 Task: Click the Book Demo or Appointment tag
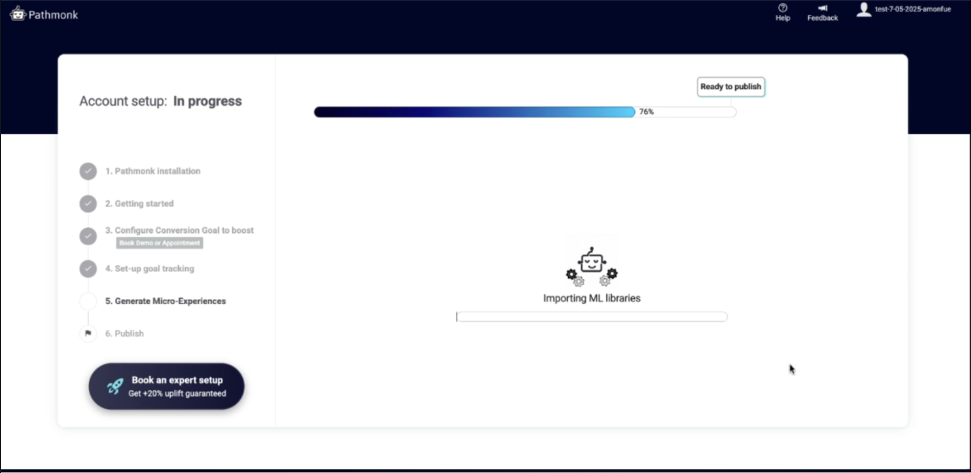(159, 243)
